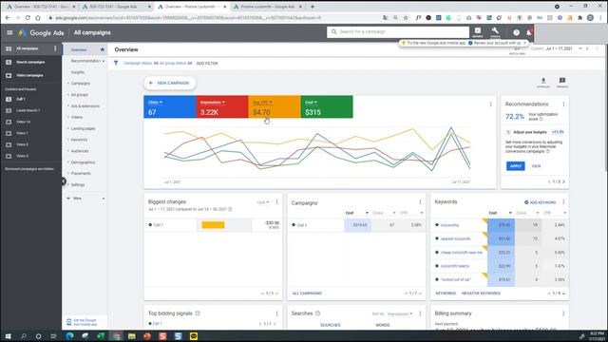The width and height of the screenshot is (608, 342).
Task: Switch to WORDS tab in Searches card
Action: [x=382, y=325]
